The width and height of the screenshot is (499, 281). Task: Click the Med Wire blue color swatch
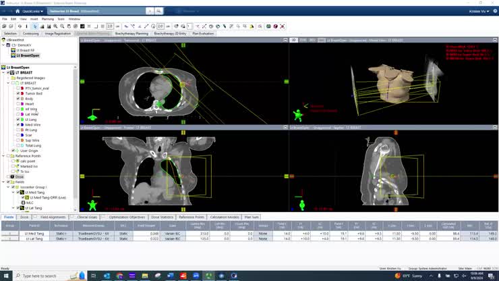tap(22, 125)
